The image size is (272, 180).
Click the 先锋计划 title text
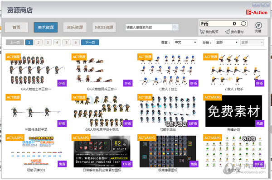(233, 130)
